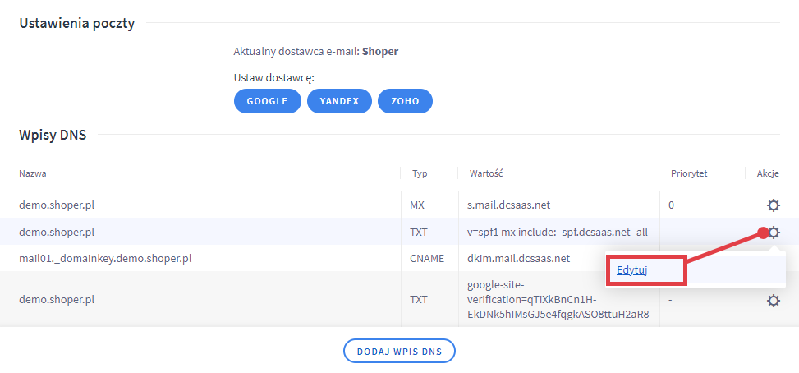This screenshot has width=799, height=373.
Task: Click the CNAME type cell
Action: 426,259
